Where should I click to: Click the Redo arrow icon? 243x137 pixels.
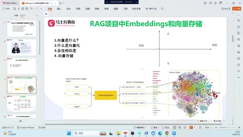click(37, 9)
